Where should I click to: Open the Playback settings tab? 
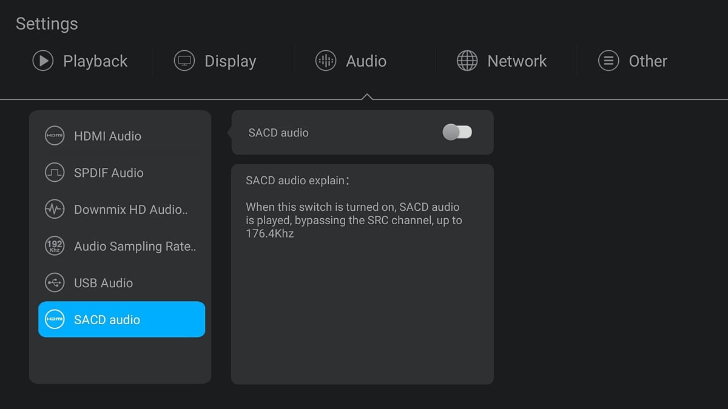(x=95, y=61)
